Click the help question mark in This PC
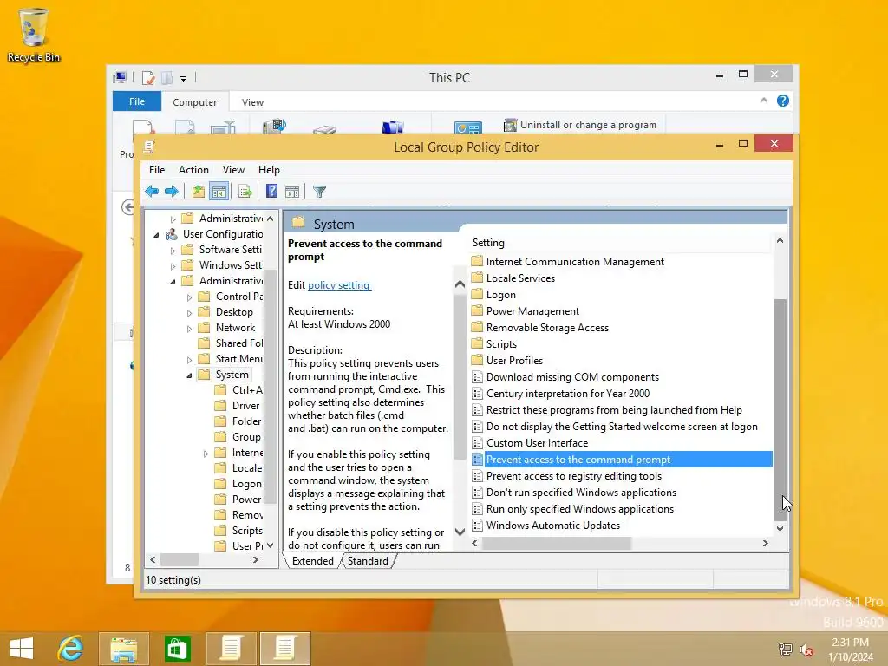Screen dimensions: 888x666 (x=783, y=101)
